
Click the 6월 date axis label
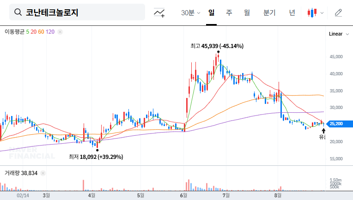pos(183,195)
